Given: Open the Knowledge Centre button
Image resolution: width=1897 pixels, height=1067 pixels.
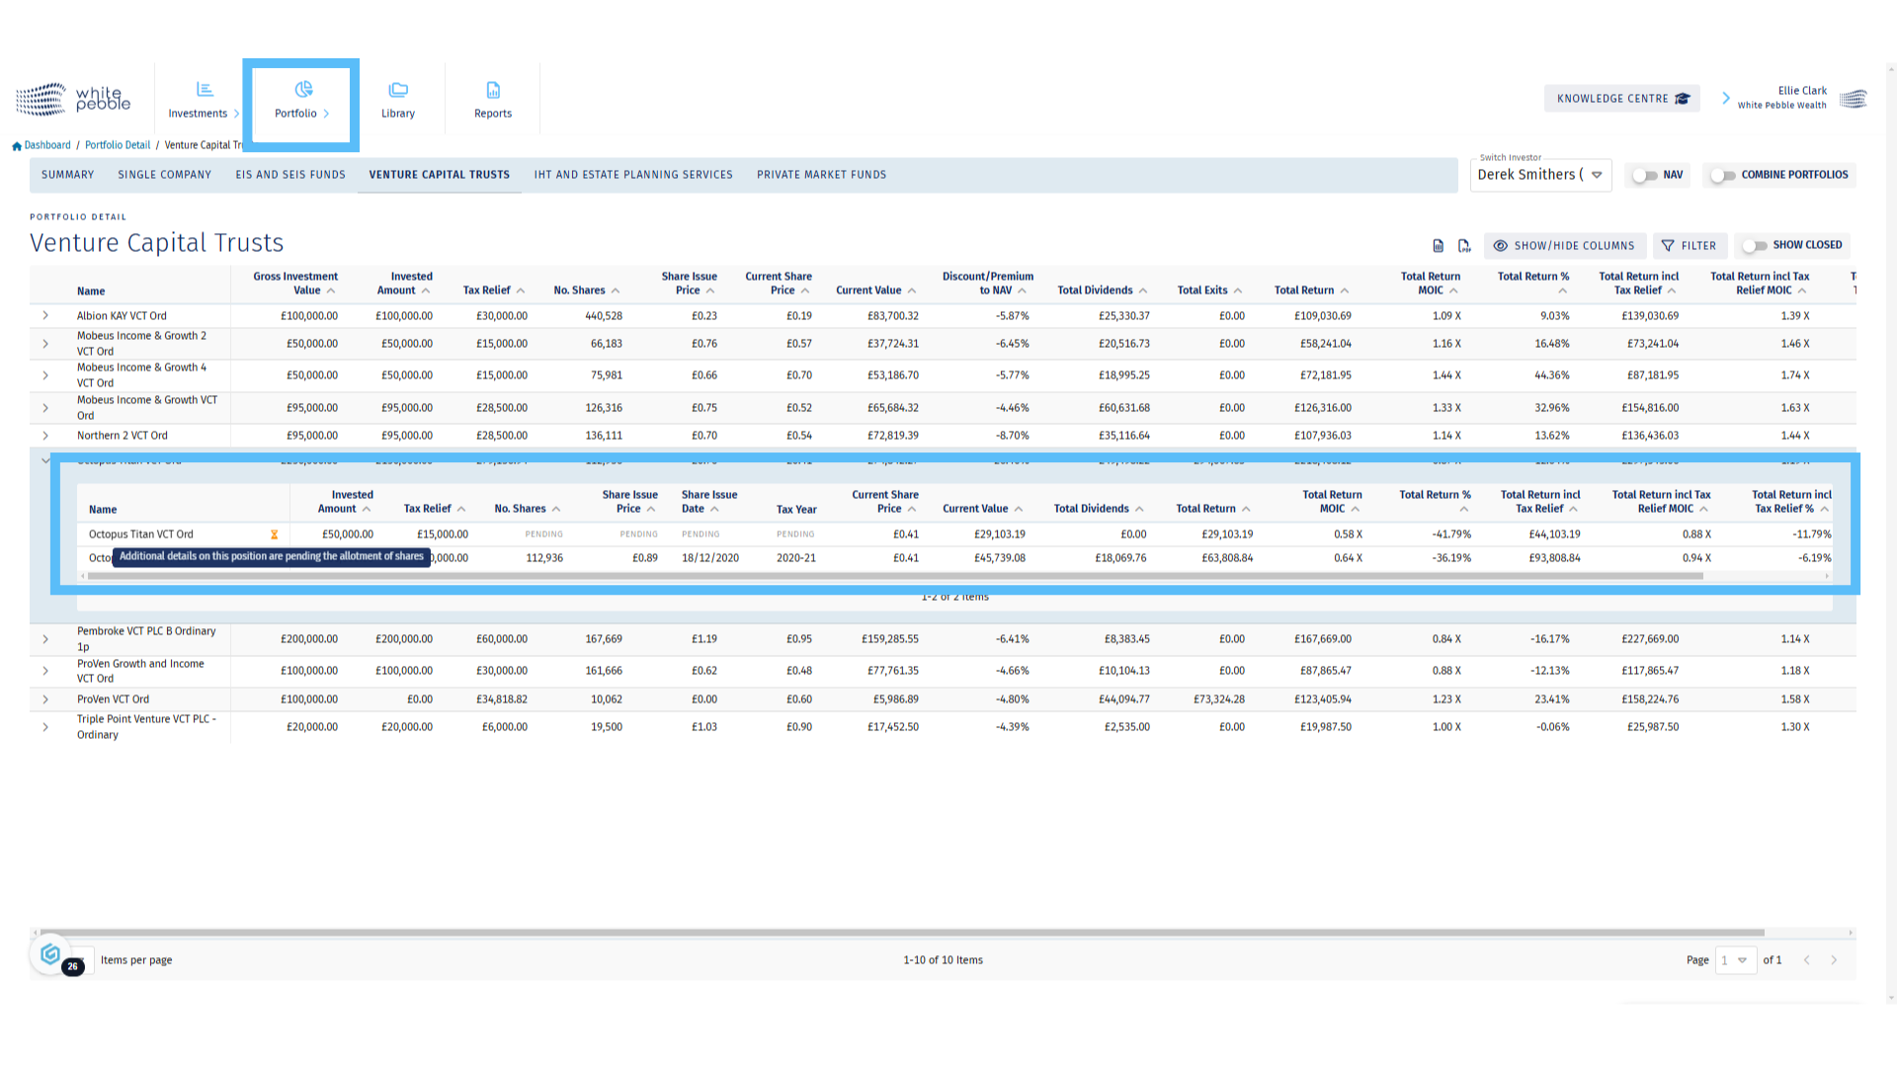Looking at the screenshot, I should (1622, 99).
